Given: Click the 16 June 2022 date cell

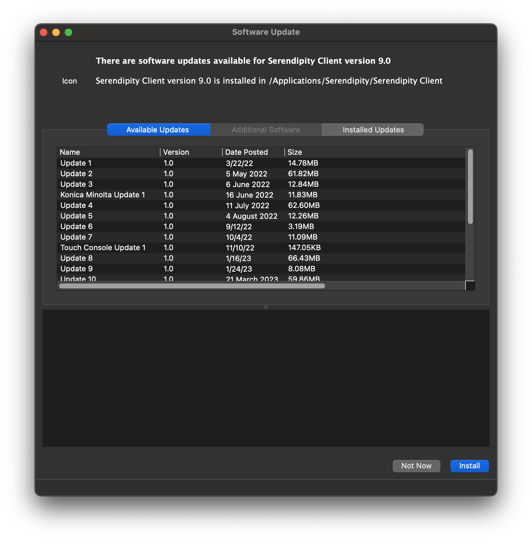Looking at the screenshot, I should pos(250,195).
